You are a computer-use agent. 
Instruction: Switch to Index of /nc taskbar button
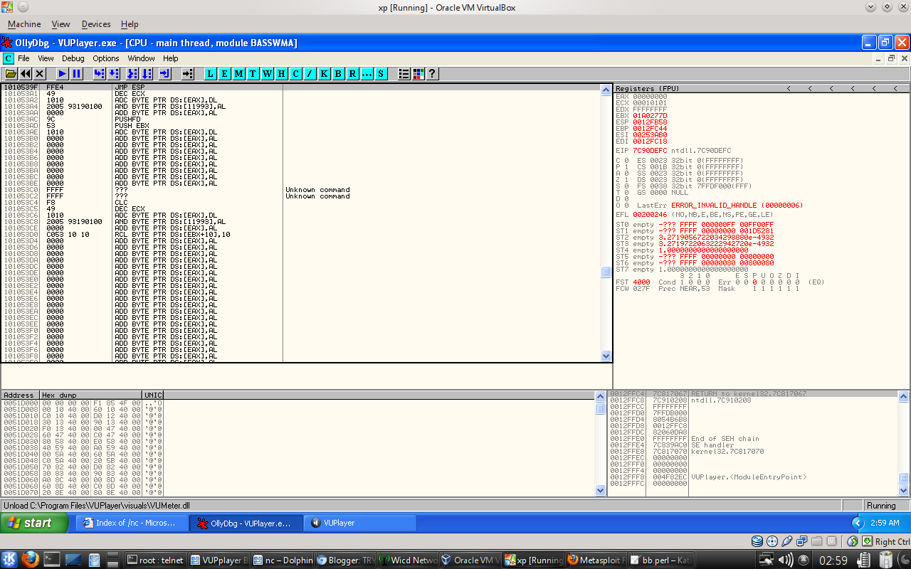(x=132, y=523)
